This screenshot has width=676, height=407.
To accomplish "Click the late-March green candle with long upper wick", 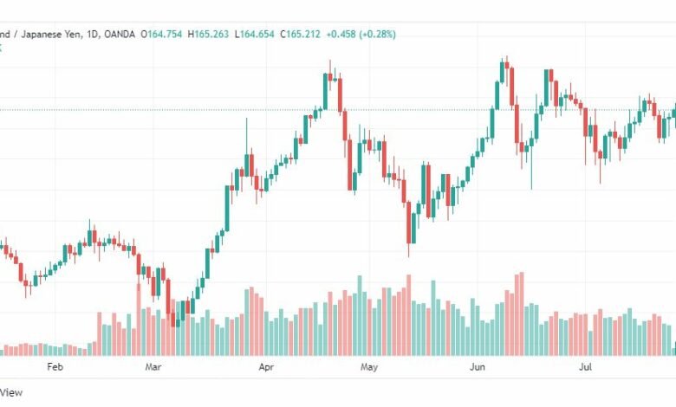I will 247,146.
